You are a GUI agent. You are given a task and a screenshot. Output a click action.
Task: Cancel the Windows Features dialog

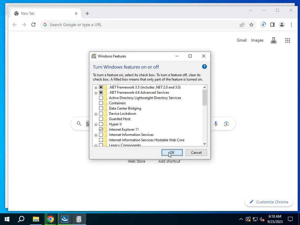tap(196, 152)
